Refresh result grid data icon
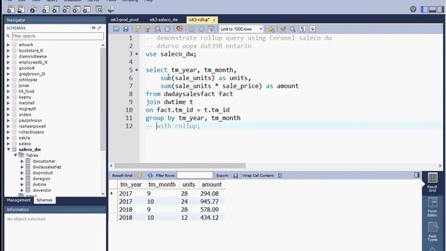The image size is (446, 251). (x=150, y=176)
